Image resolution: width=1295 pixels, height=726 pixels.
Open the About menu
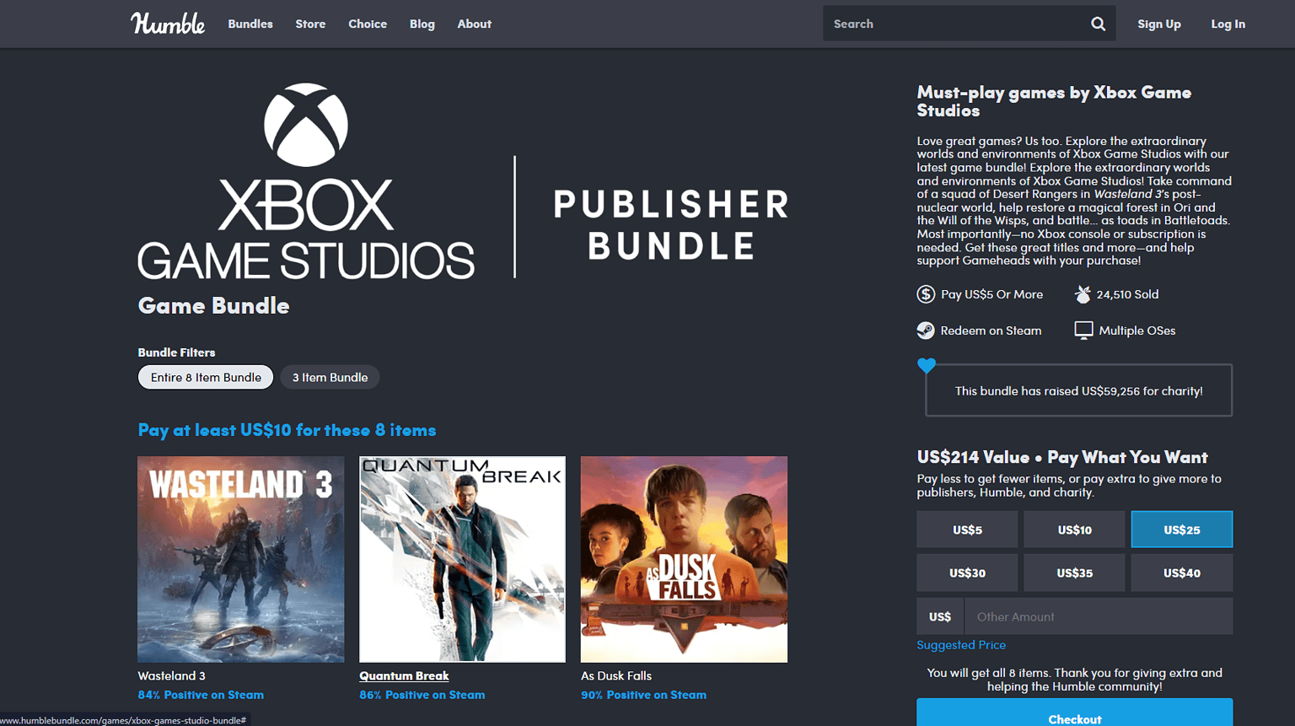click(x=474, y=24)
